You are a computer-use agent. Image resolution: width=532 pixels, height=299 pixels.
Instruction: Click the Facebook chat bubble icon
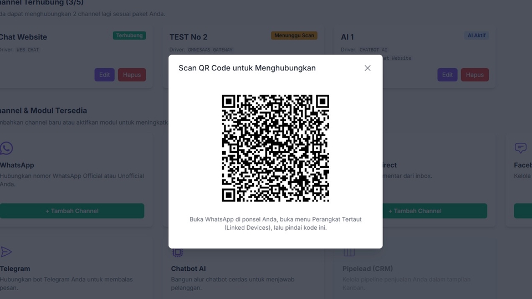coord(520,148)
